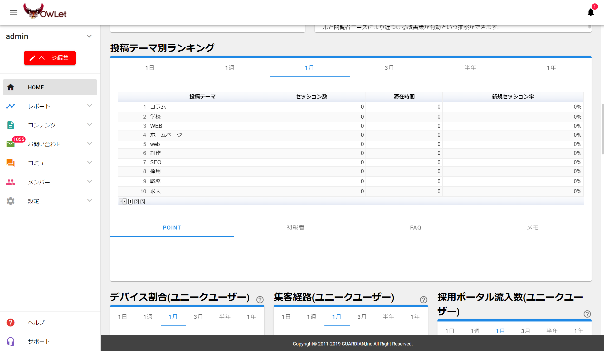604x351 pixels.
Task: Open help for 採用ポータル流入数 section
Action: pyautogui.click(x=587, y=314)
